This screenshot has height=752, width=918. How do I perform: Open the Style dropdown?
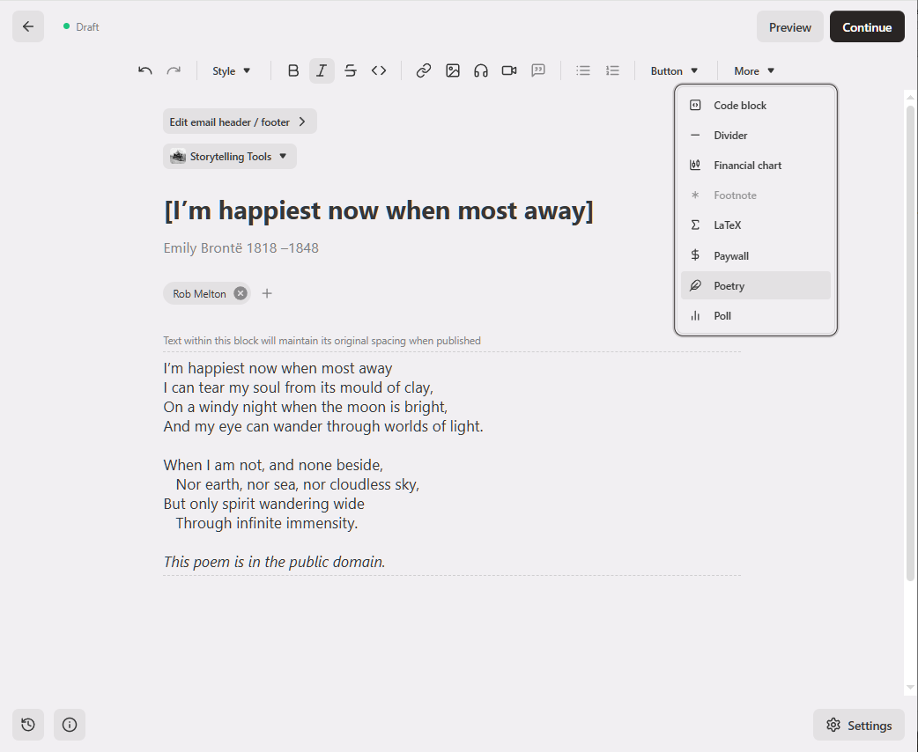click(231, 70)
